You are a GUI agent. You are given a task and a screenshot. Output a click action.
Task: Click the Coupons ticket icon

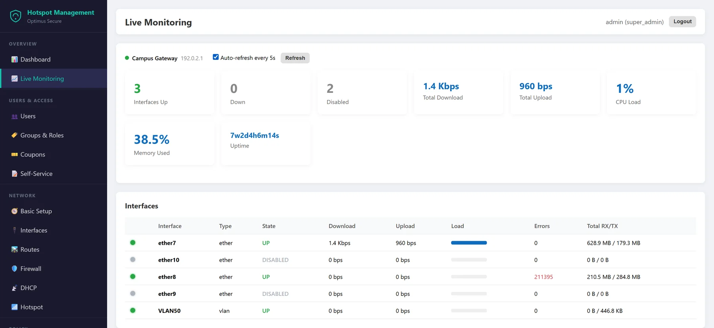pyautogui.click(x=15, y=154)
